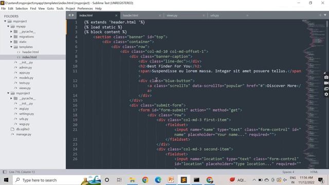Open db.sqlite3 from the sidebar
Viewport: 329px width, 185px height.
(23, 129)
